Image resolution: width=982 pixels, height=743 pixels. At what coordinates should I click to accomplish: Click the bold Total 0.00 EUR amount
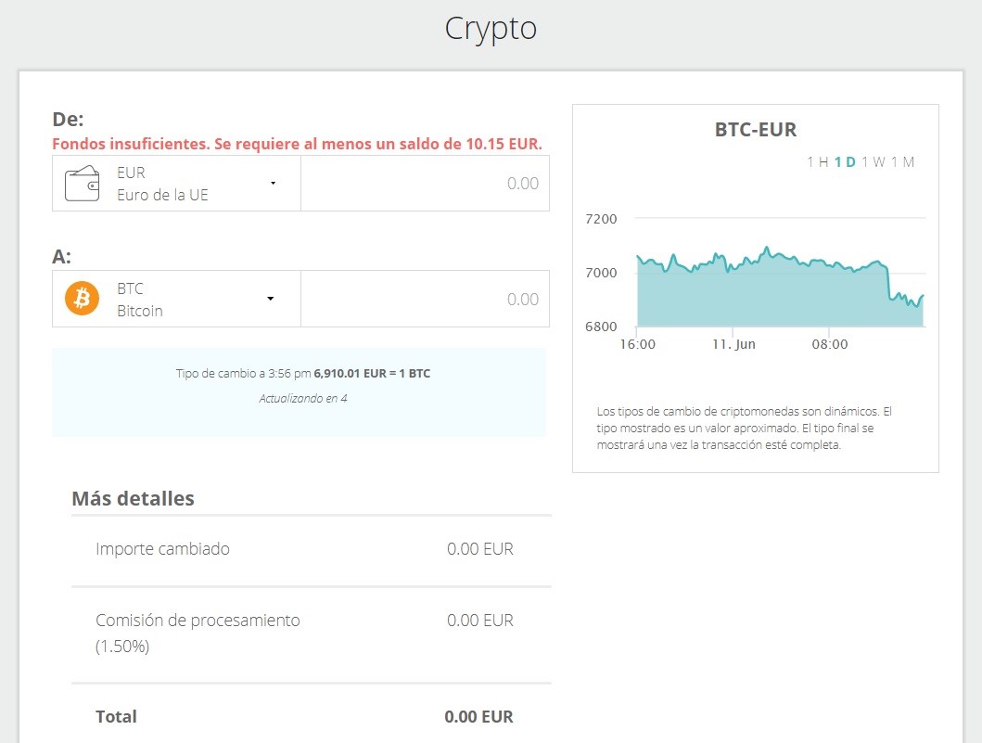(x=478, y=717)
